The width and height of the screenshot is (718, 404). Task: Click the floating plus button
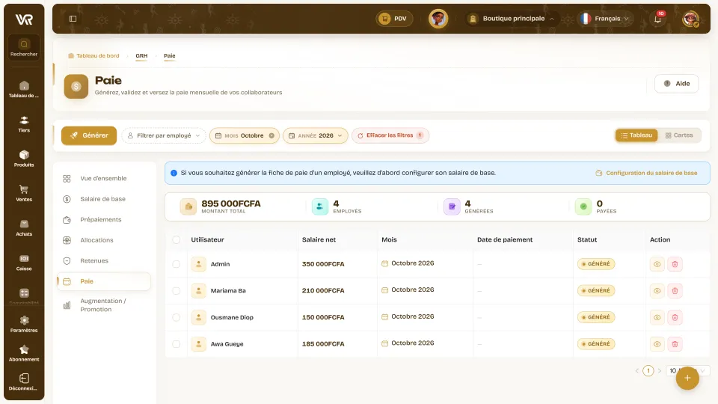point(687,378)
